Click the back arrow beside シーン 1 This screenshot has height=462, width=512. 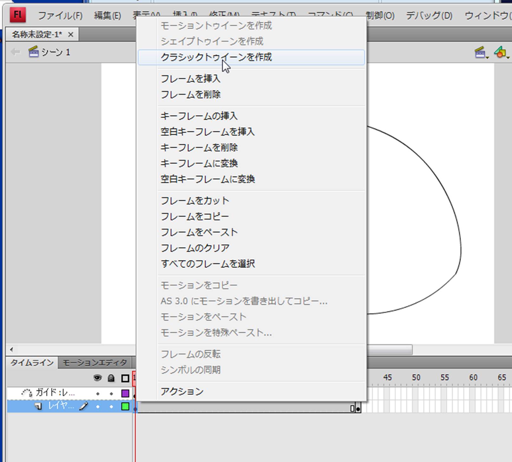click(15, 52)
